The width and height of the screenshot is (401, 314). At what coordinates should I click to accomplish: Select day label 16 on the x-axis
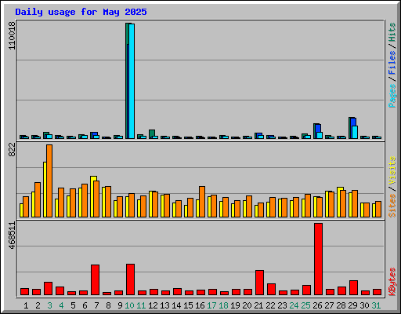[x=200, y=305]
